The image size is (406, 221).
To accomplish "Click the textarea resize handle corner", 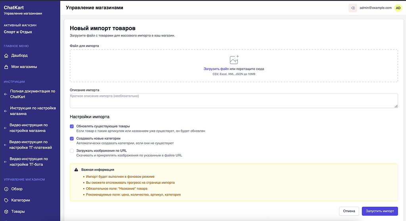I will 396,106.
